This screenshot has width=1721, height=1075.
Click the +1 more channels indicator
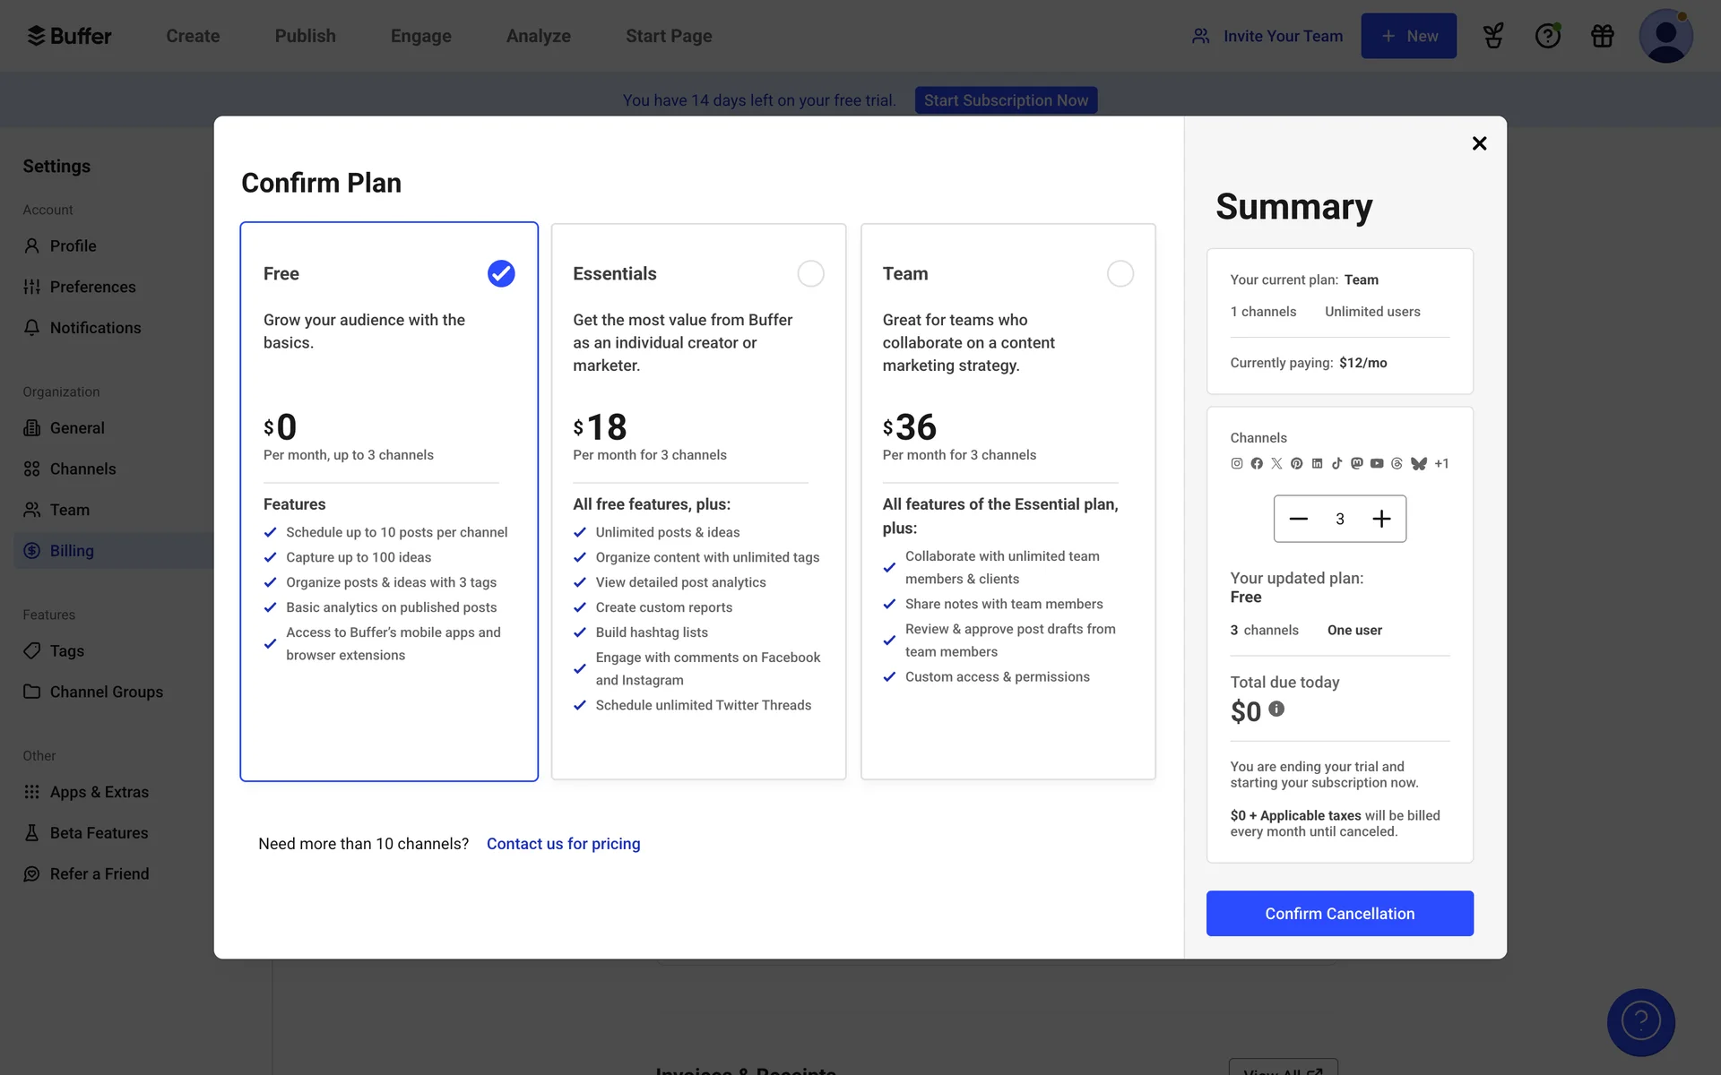(x=1441, y=463)
